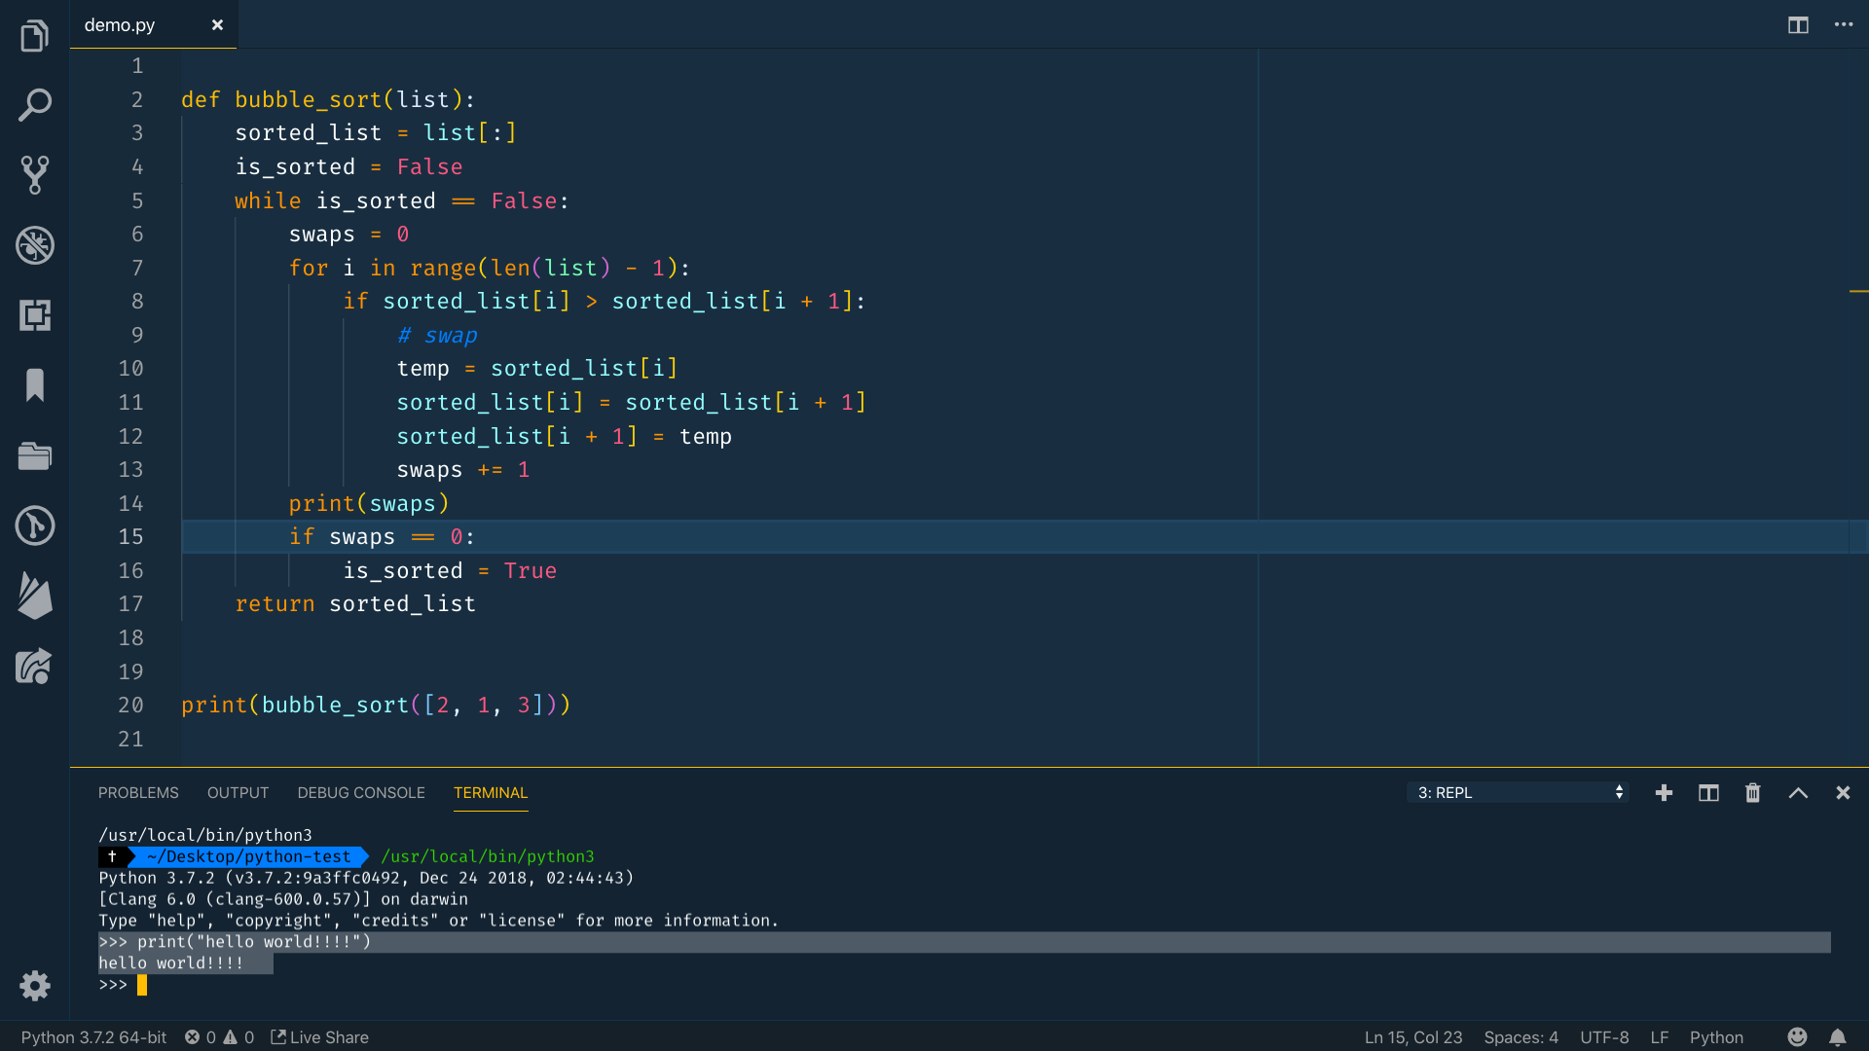Image resolution: width=1869 pixels, height=1051 pixels.
Task: Open the Live Share icon in activity bar
Action: point(34,667)
